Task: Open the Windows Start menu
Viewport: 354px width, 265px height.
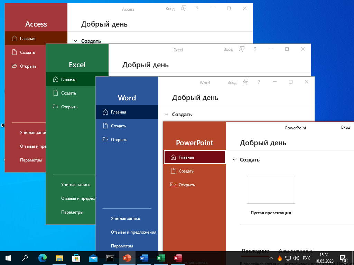Action: point(8,258)
